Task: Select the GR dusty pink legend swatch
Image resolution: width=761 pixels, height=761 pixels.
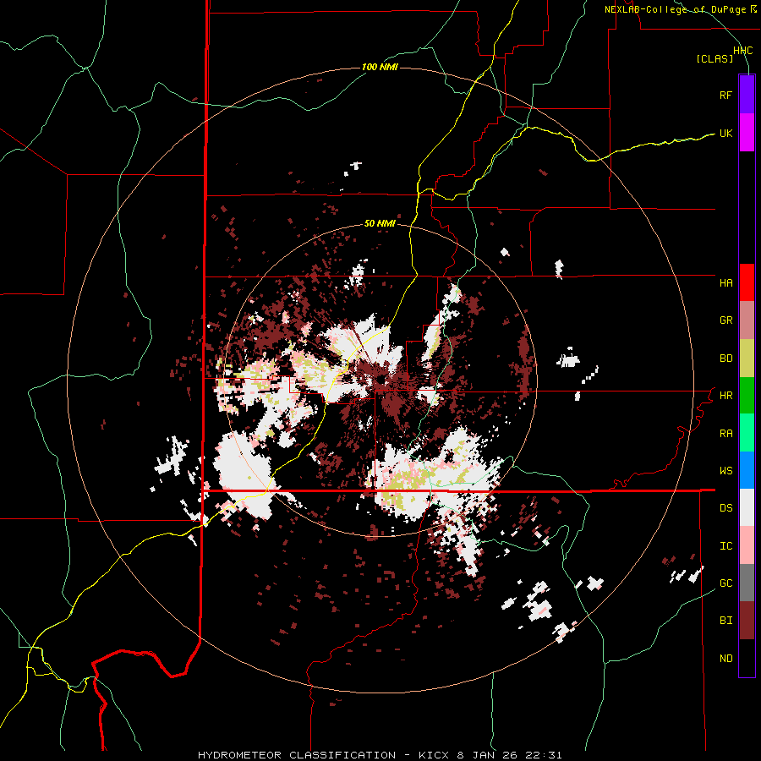Action: click(747, 320)
